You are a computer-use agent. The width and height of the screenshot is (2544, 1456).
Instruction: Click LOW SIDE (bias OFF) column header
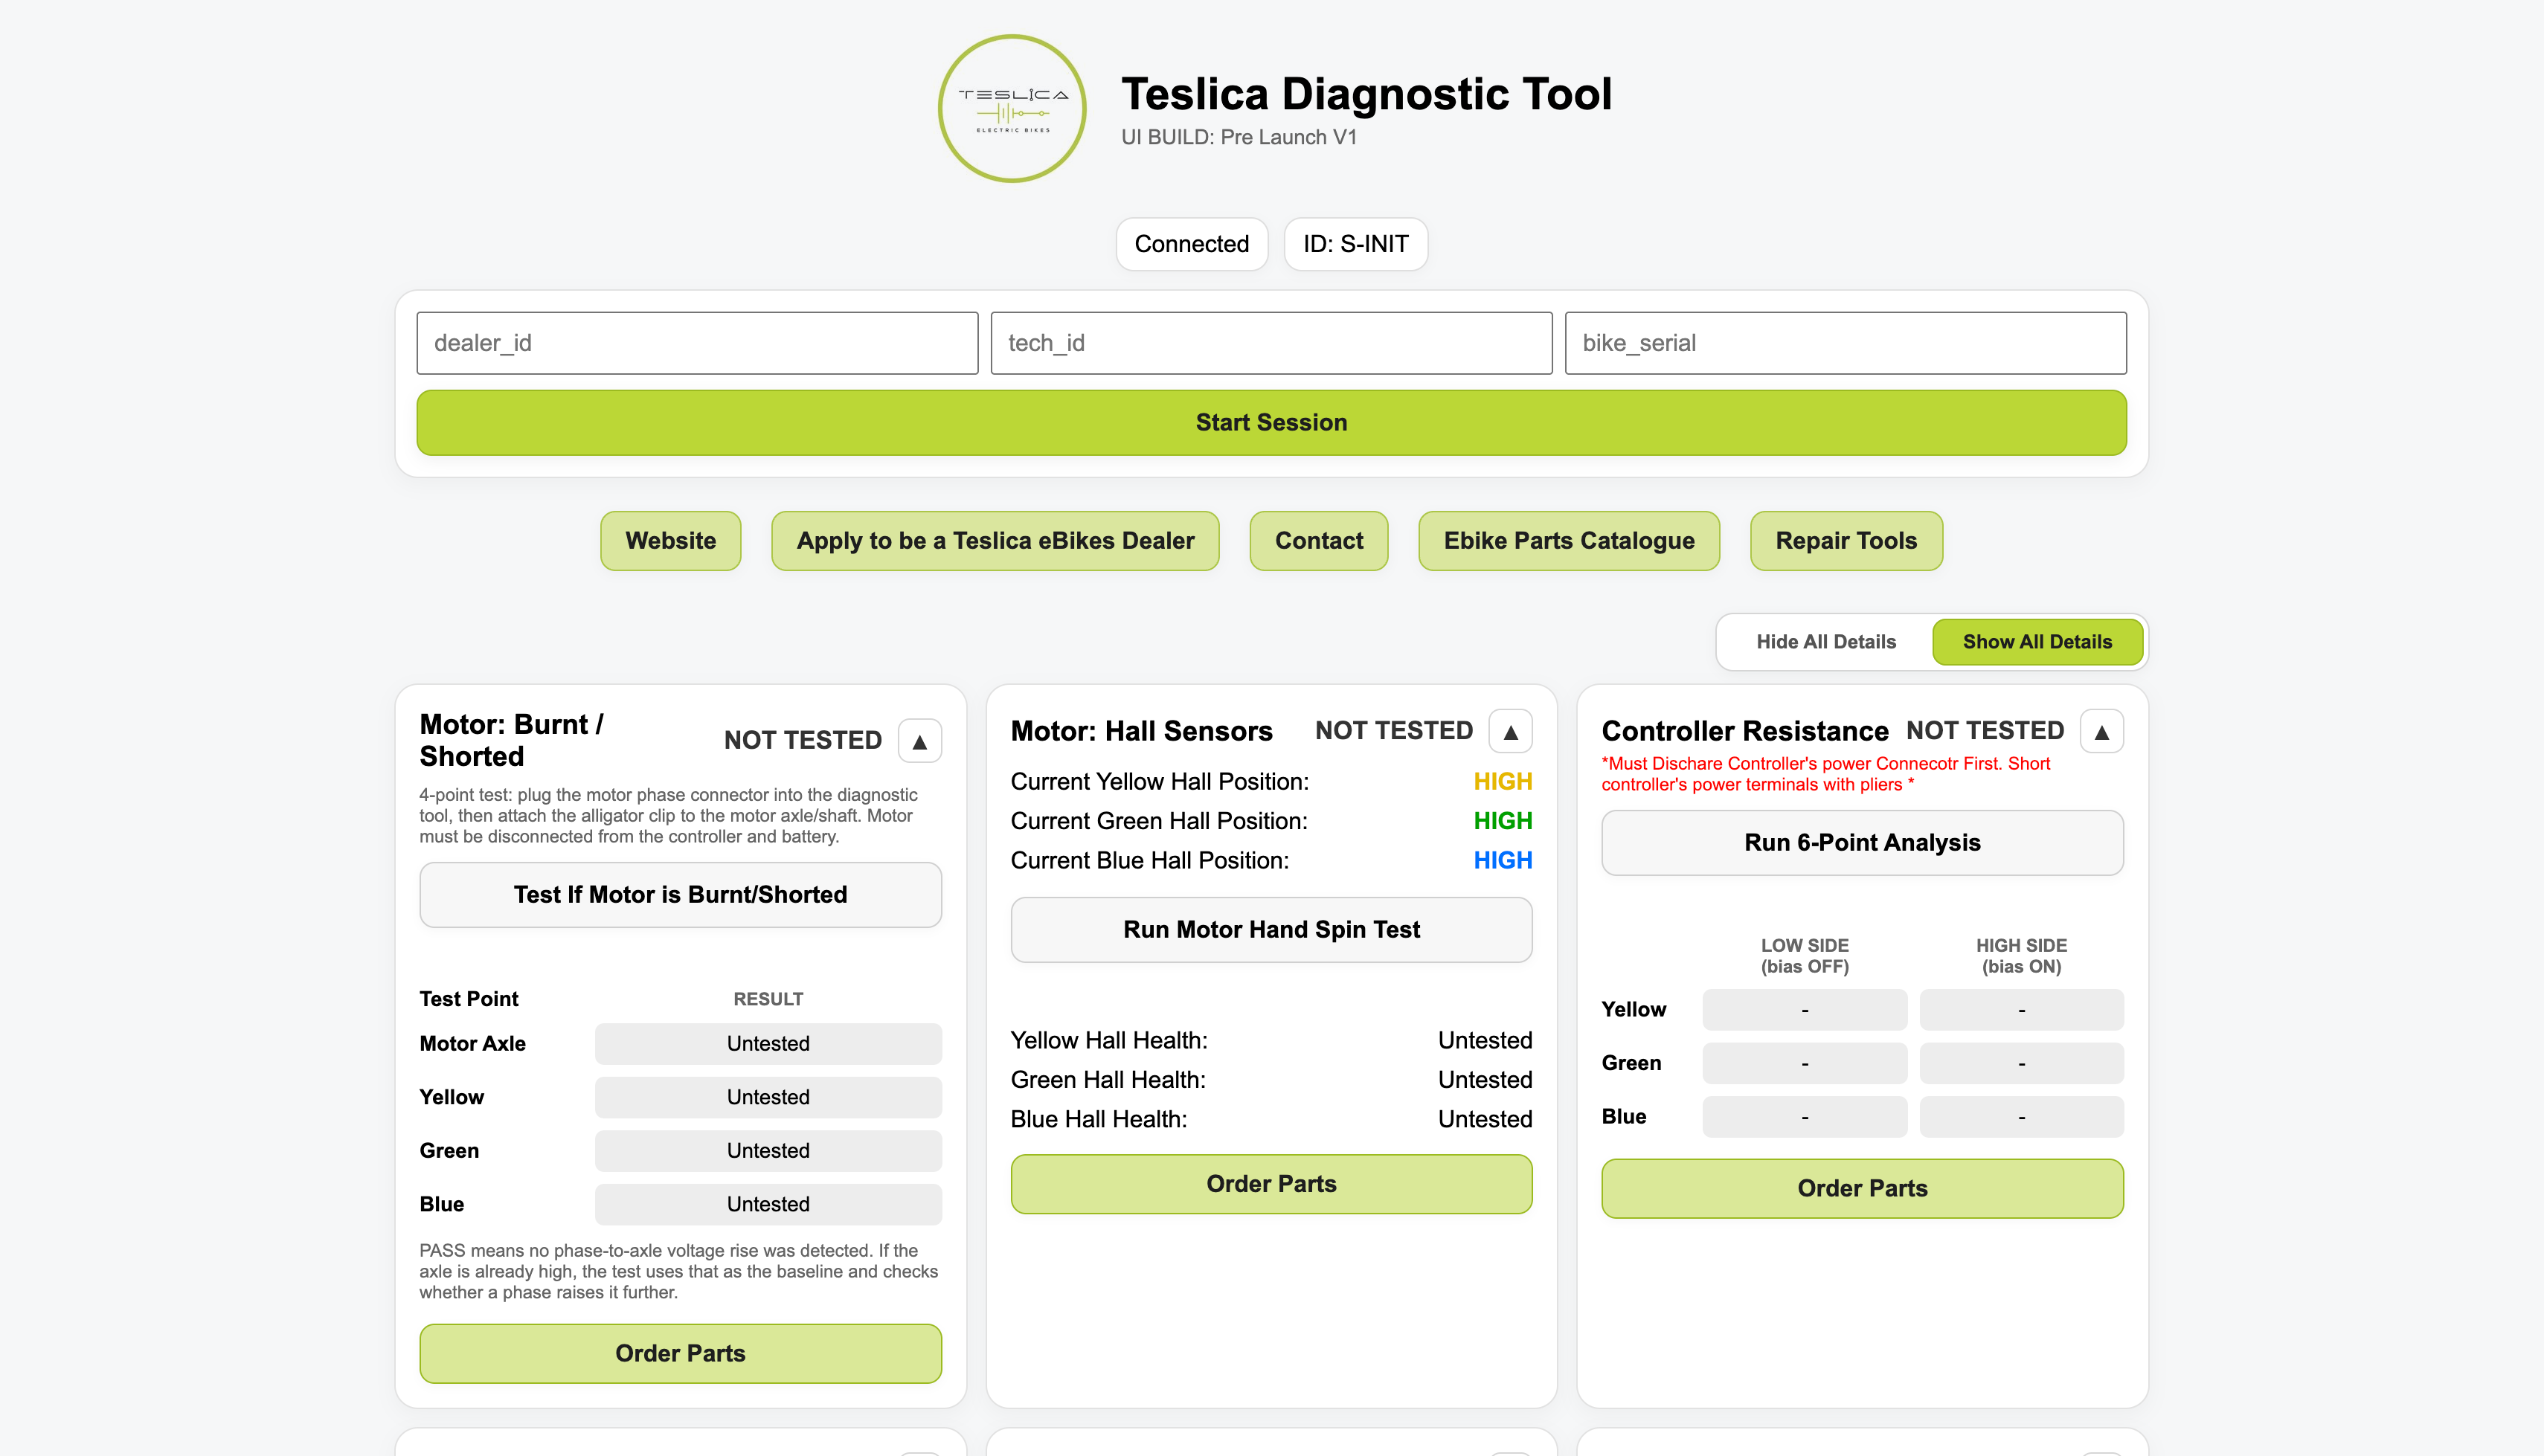pos(1804,956)
